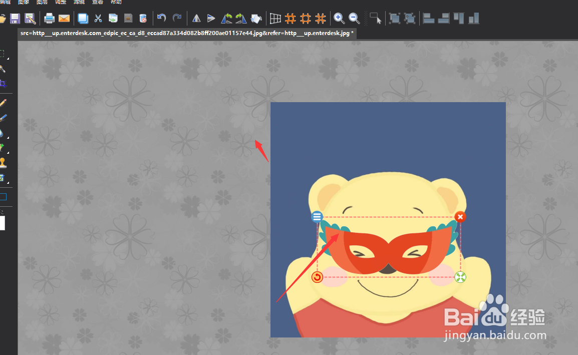This screenshot has width=578, height=355.
Task: Expand the flyout below the bucket tool
Action: coord(8,153)
